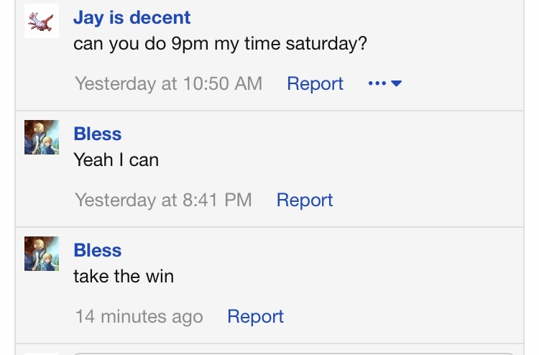Viewport: 539px width, 355px height.
Task: Open Bless's profile above 'Yeah I can'
Action: (98, 134)
